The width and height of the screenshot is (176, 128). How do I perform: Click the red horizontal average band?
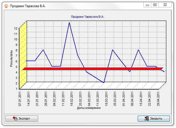click(x=93, y=69)
